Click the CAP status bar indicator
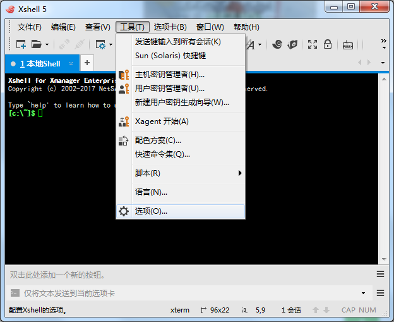The width and height of the screenshot is (394, 322). pos(349,310)
